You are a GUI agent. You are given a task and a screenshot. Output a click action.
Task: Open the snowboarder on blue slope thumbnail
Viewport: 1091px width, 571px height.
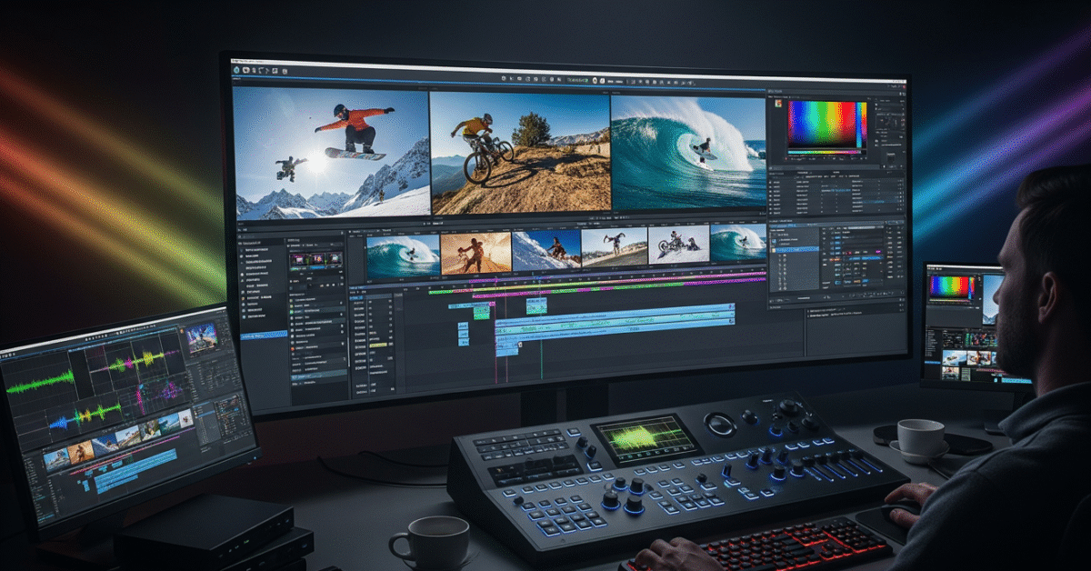(x=546, y=249)
